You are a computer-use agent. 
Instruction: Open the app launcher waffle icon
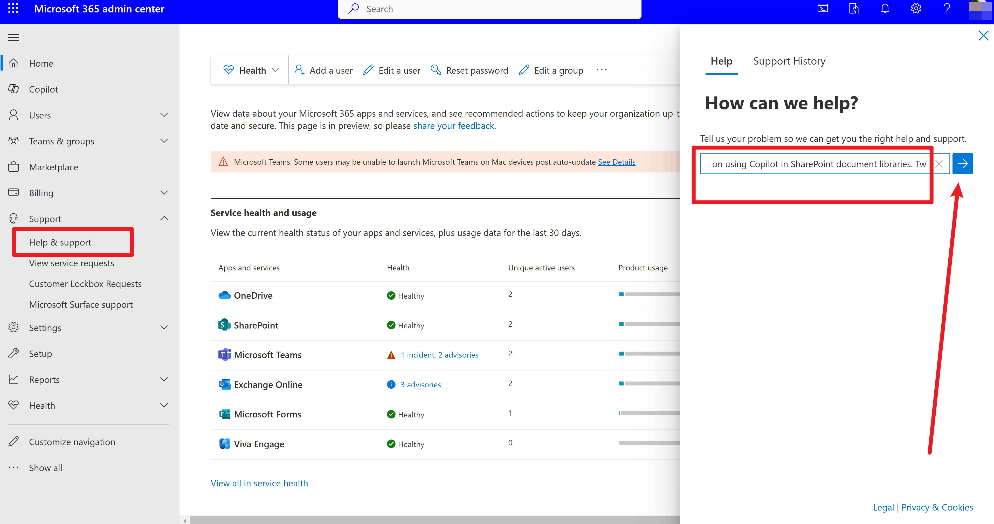coord(13,9)
